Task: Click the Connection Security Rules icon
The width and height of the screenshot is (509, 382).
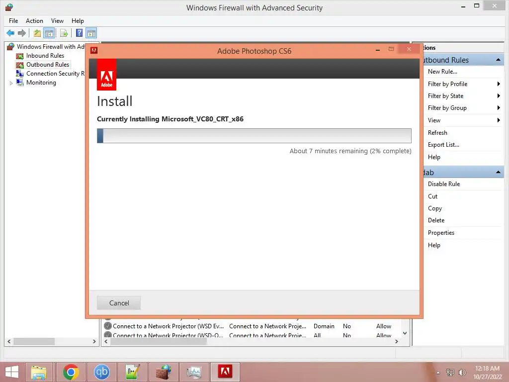Action: (x=20, y=74)
